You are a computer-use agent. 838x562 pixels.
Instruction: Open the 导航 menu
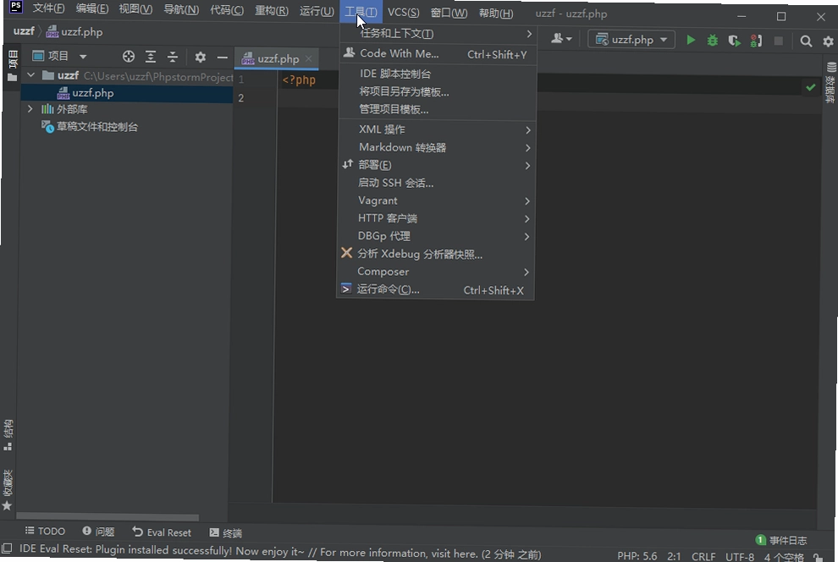(x=181, y=10)
